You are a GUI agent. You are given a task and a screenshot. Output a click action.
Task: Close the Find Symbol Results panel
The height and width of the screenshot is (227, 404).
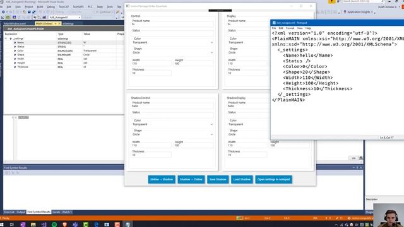tap(360, 168)
